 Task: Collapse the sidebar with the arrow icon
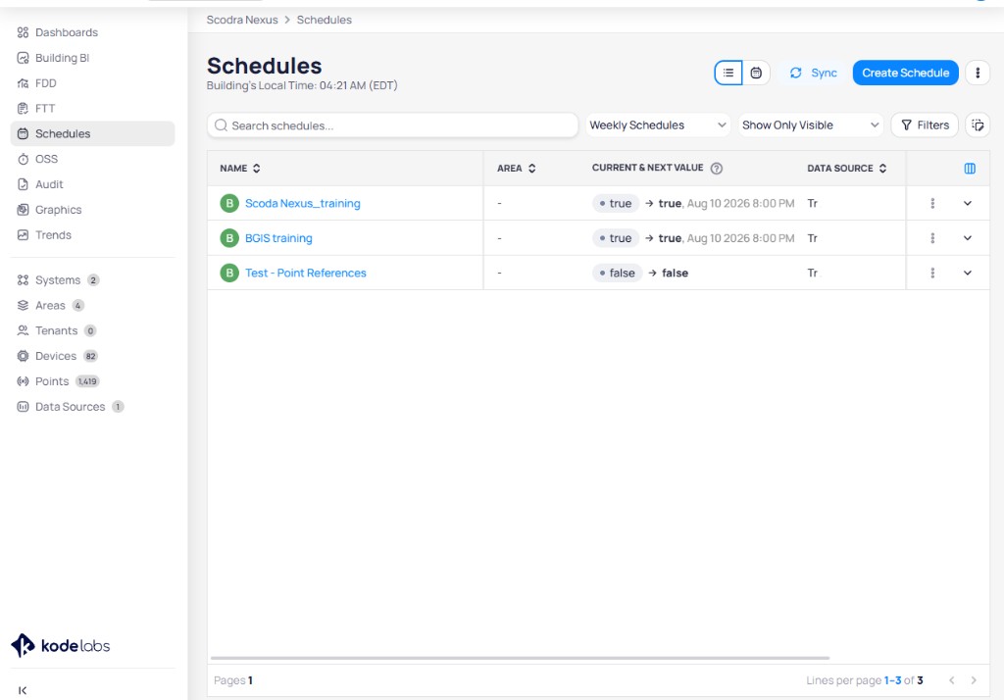coord(23,690)
